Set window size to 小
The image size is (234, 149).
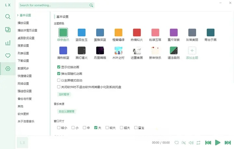click(73, 128)
